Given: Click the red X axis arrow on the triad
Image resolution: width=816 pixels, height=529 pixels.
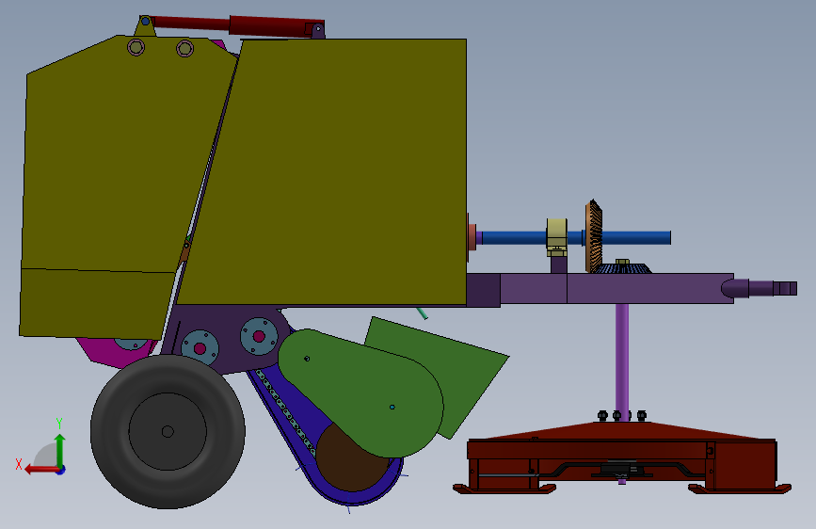Looking at the screenshot, I should (41, 470).
